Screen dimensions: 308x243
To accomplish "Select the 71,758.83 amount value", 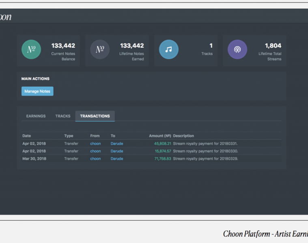I will [x=163, y=159].
